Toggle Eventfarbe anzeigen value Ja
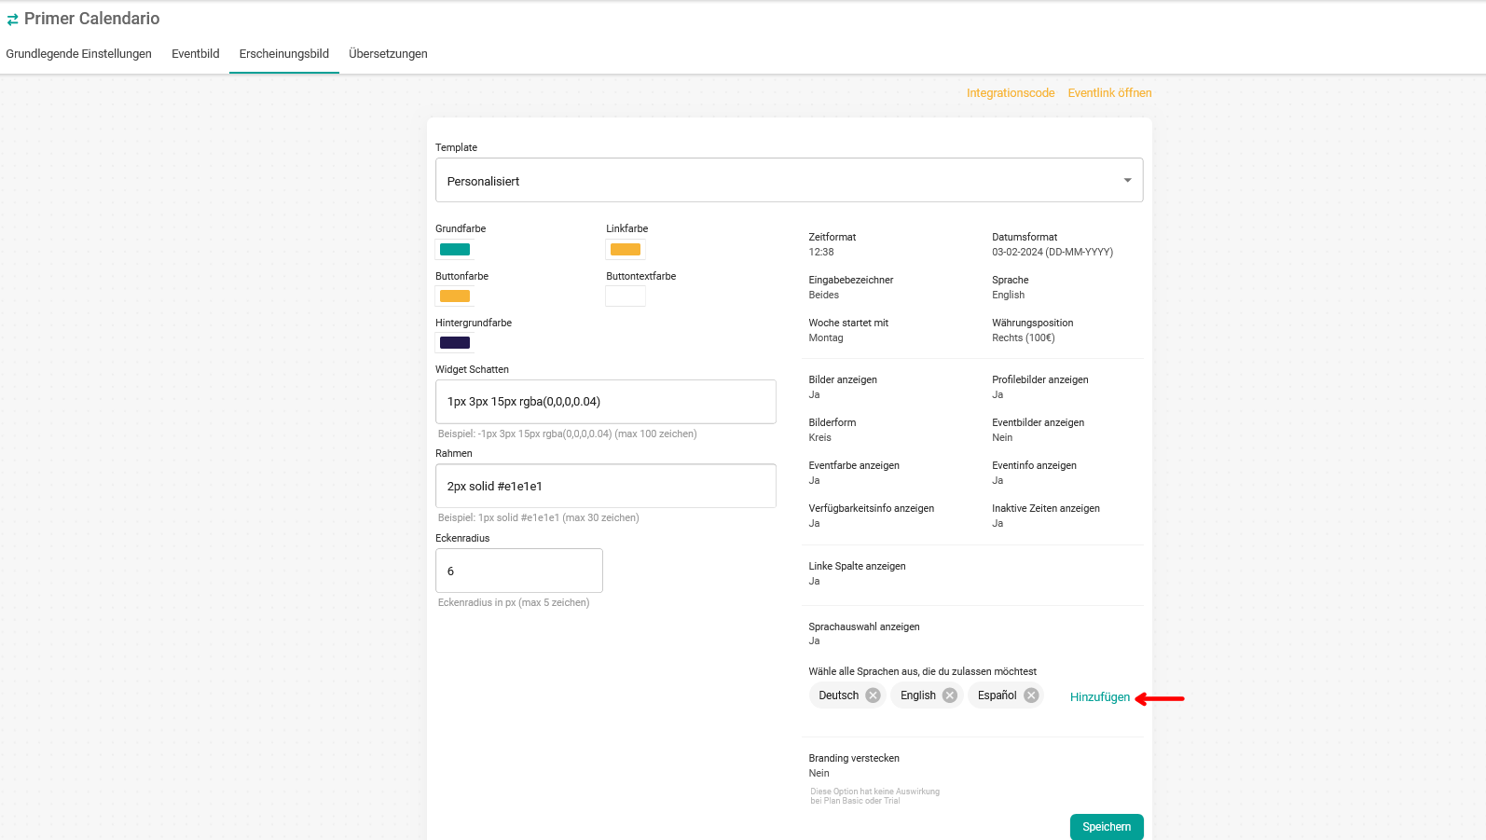This screenshot has height=840, width=1486. tap(815, 481)
